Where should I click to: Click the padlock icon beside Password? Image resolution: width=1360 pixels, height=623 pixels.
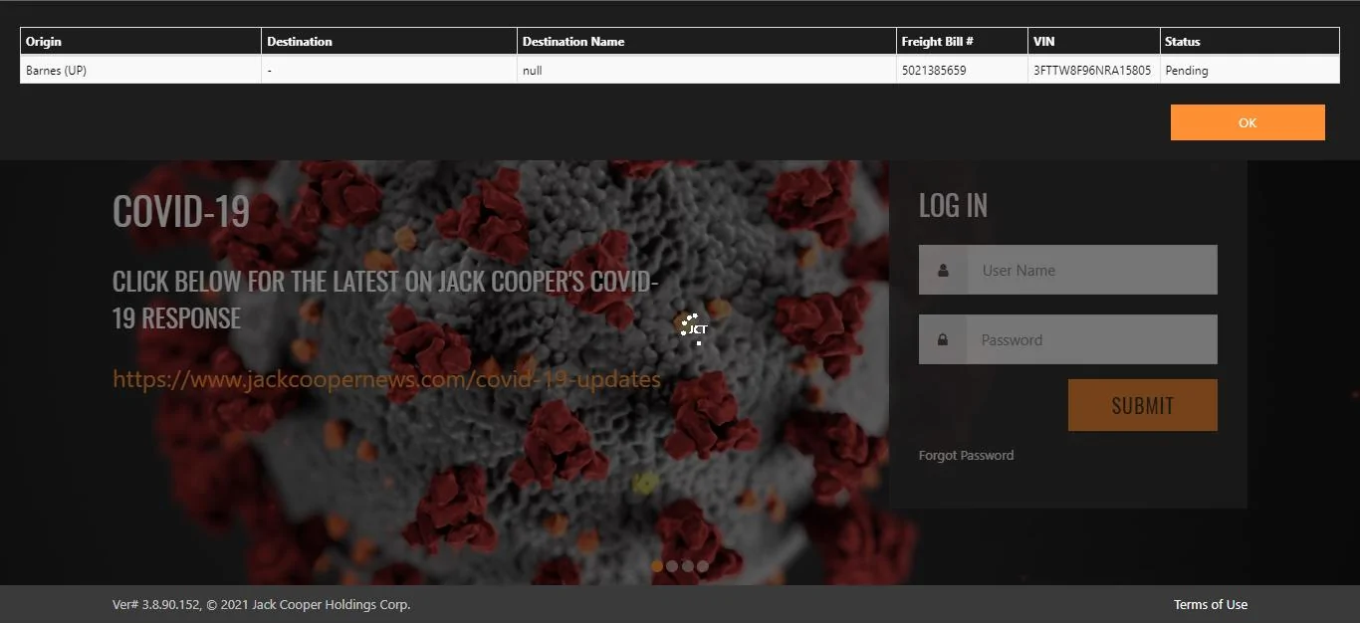pyautogui.click(x=943, y=339)
